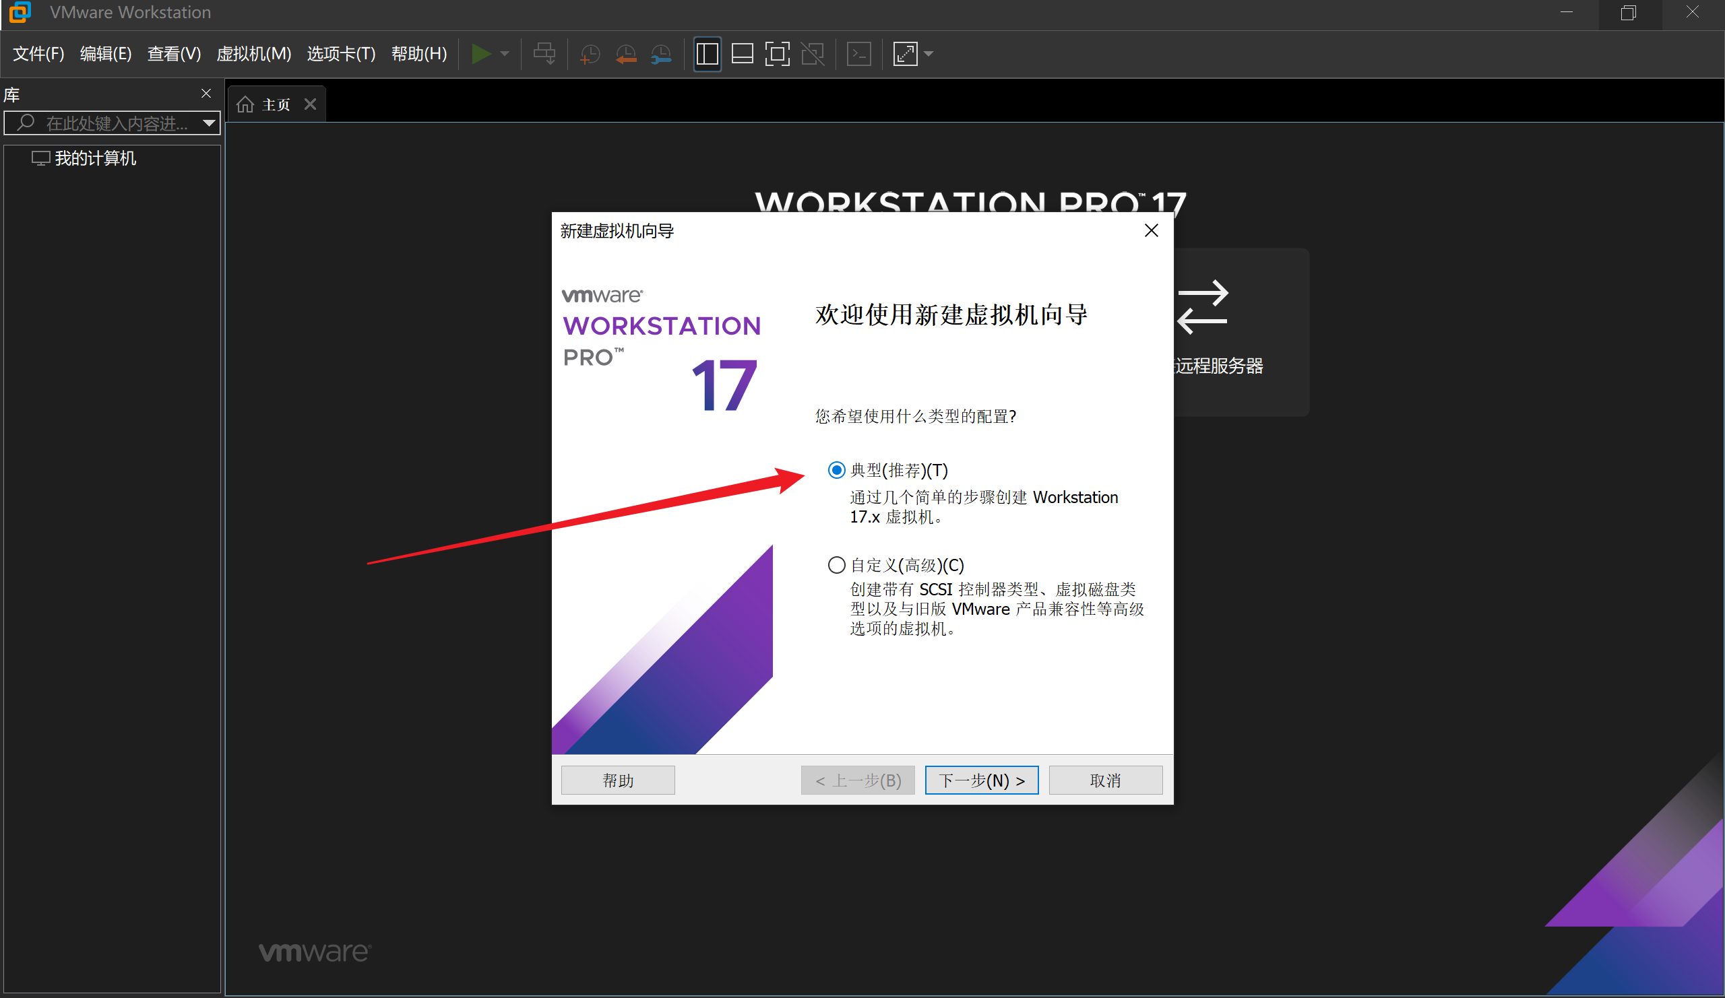
Task: Open the 文件(F) menu
Action: point(38,54)
